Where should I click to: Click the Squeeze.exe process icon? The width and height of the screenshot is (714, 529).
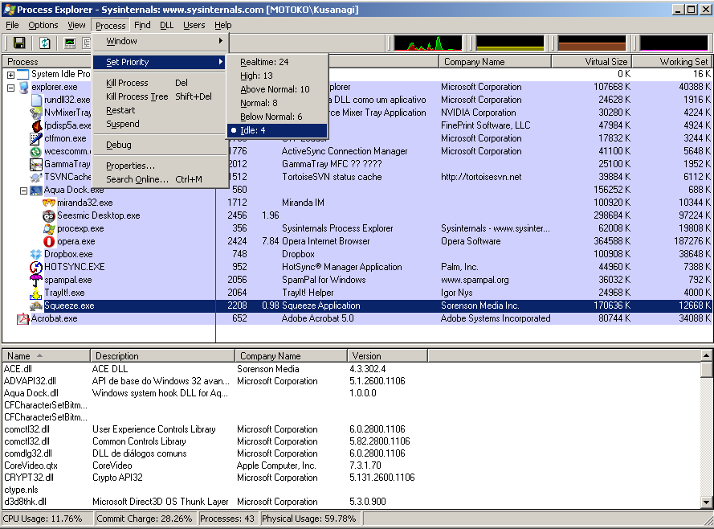tap(36, 306)
